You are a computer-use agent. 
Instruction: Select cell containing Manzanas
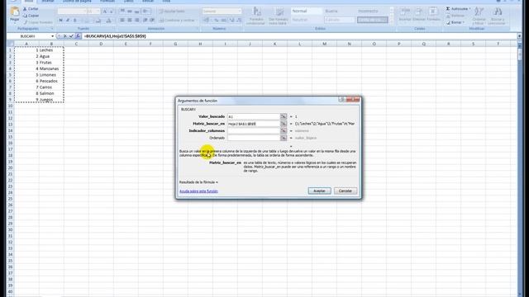(51, 68)
